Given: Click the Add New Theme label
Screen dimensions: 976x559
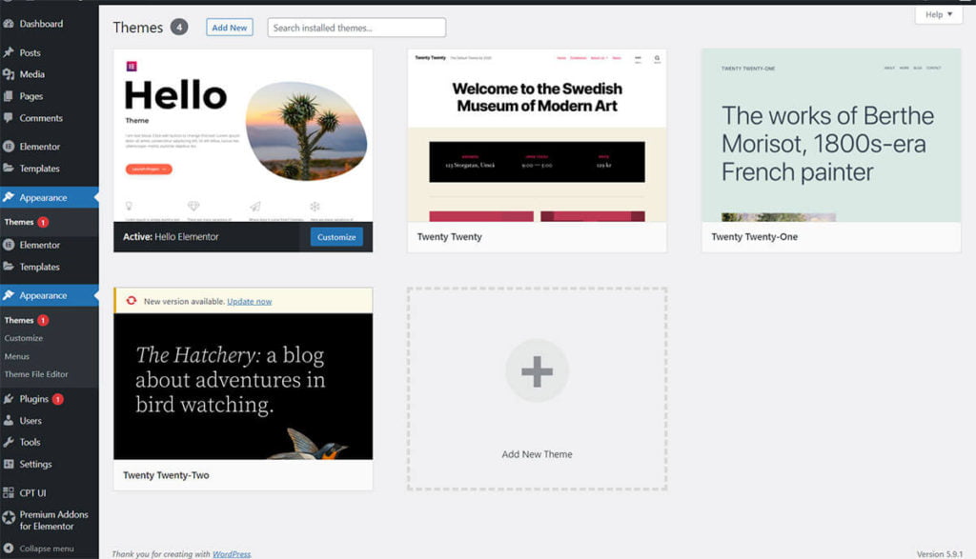Looking at the screenshot, I should [x=537, y=454].
